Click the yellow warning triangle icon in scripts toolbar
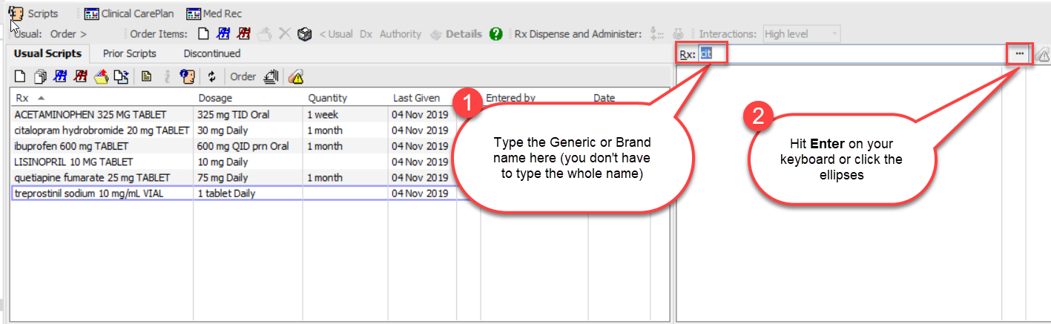Image resolution: width=1051 pixels, height=324 pixels. (x=296, y=76)
